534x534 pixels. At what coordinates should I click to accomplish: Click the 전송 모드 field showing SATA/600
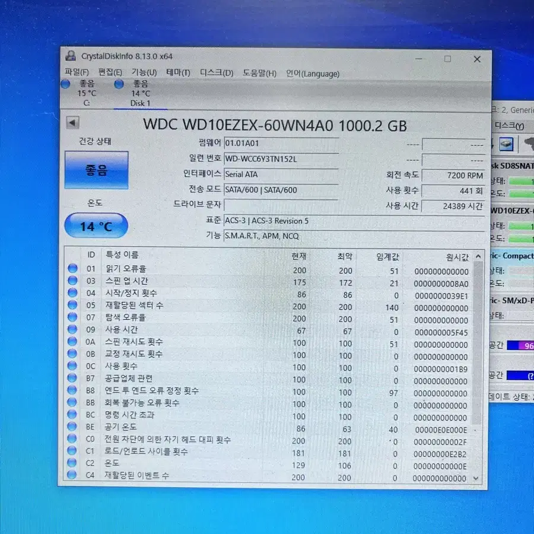click(281, 190)
